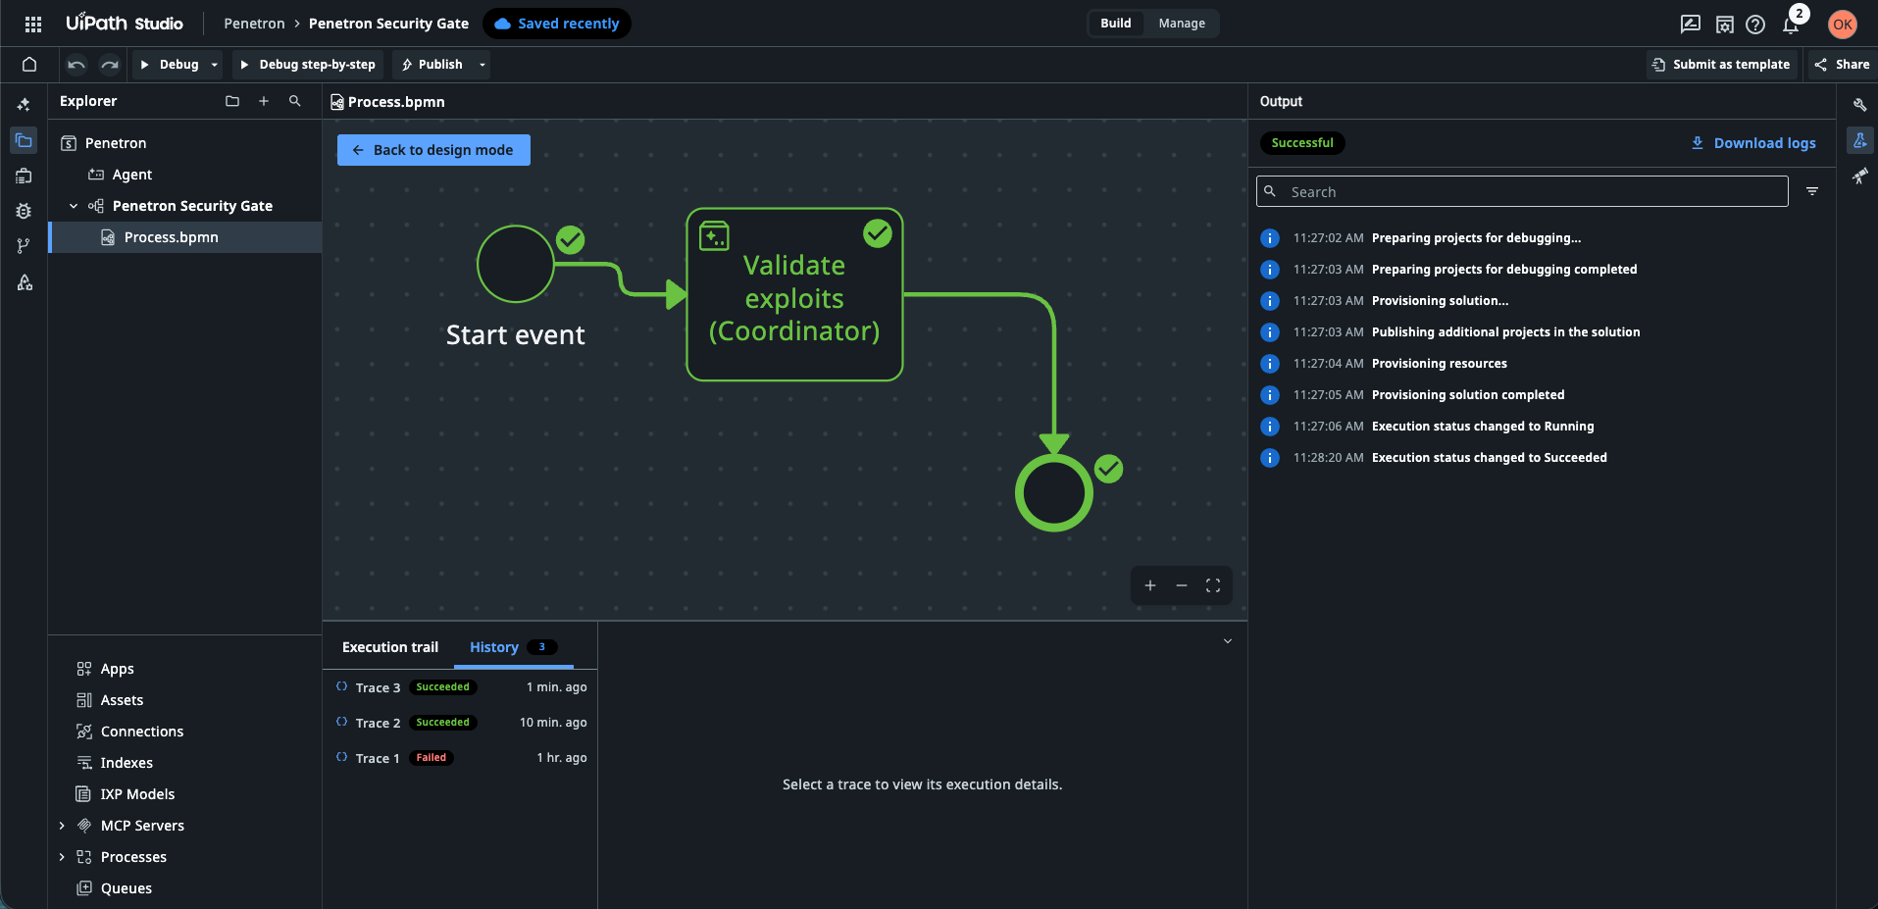Open the telescope icon on right rail
The height and width of the screenshot is (909, 1878).
point(1859,176)
